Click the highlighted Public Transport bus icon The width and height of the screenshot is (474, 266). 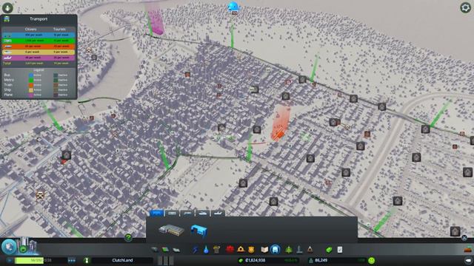point(275,250)
